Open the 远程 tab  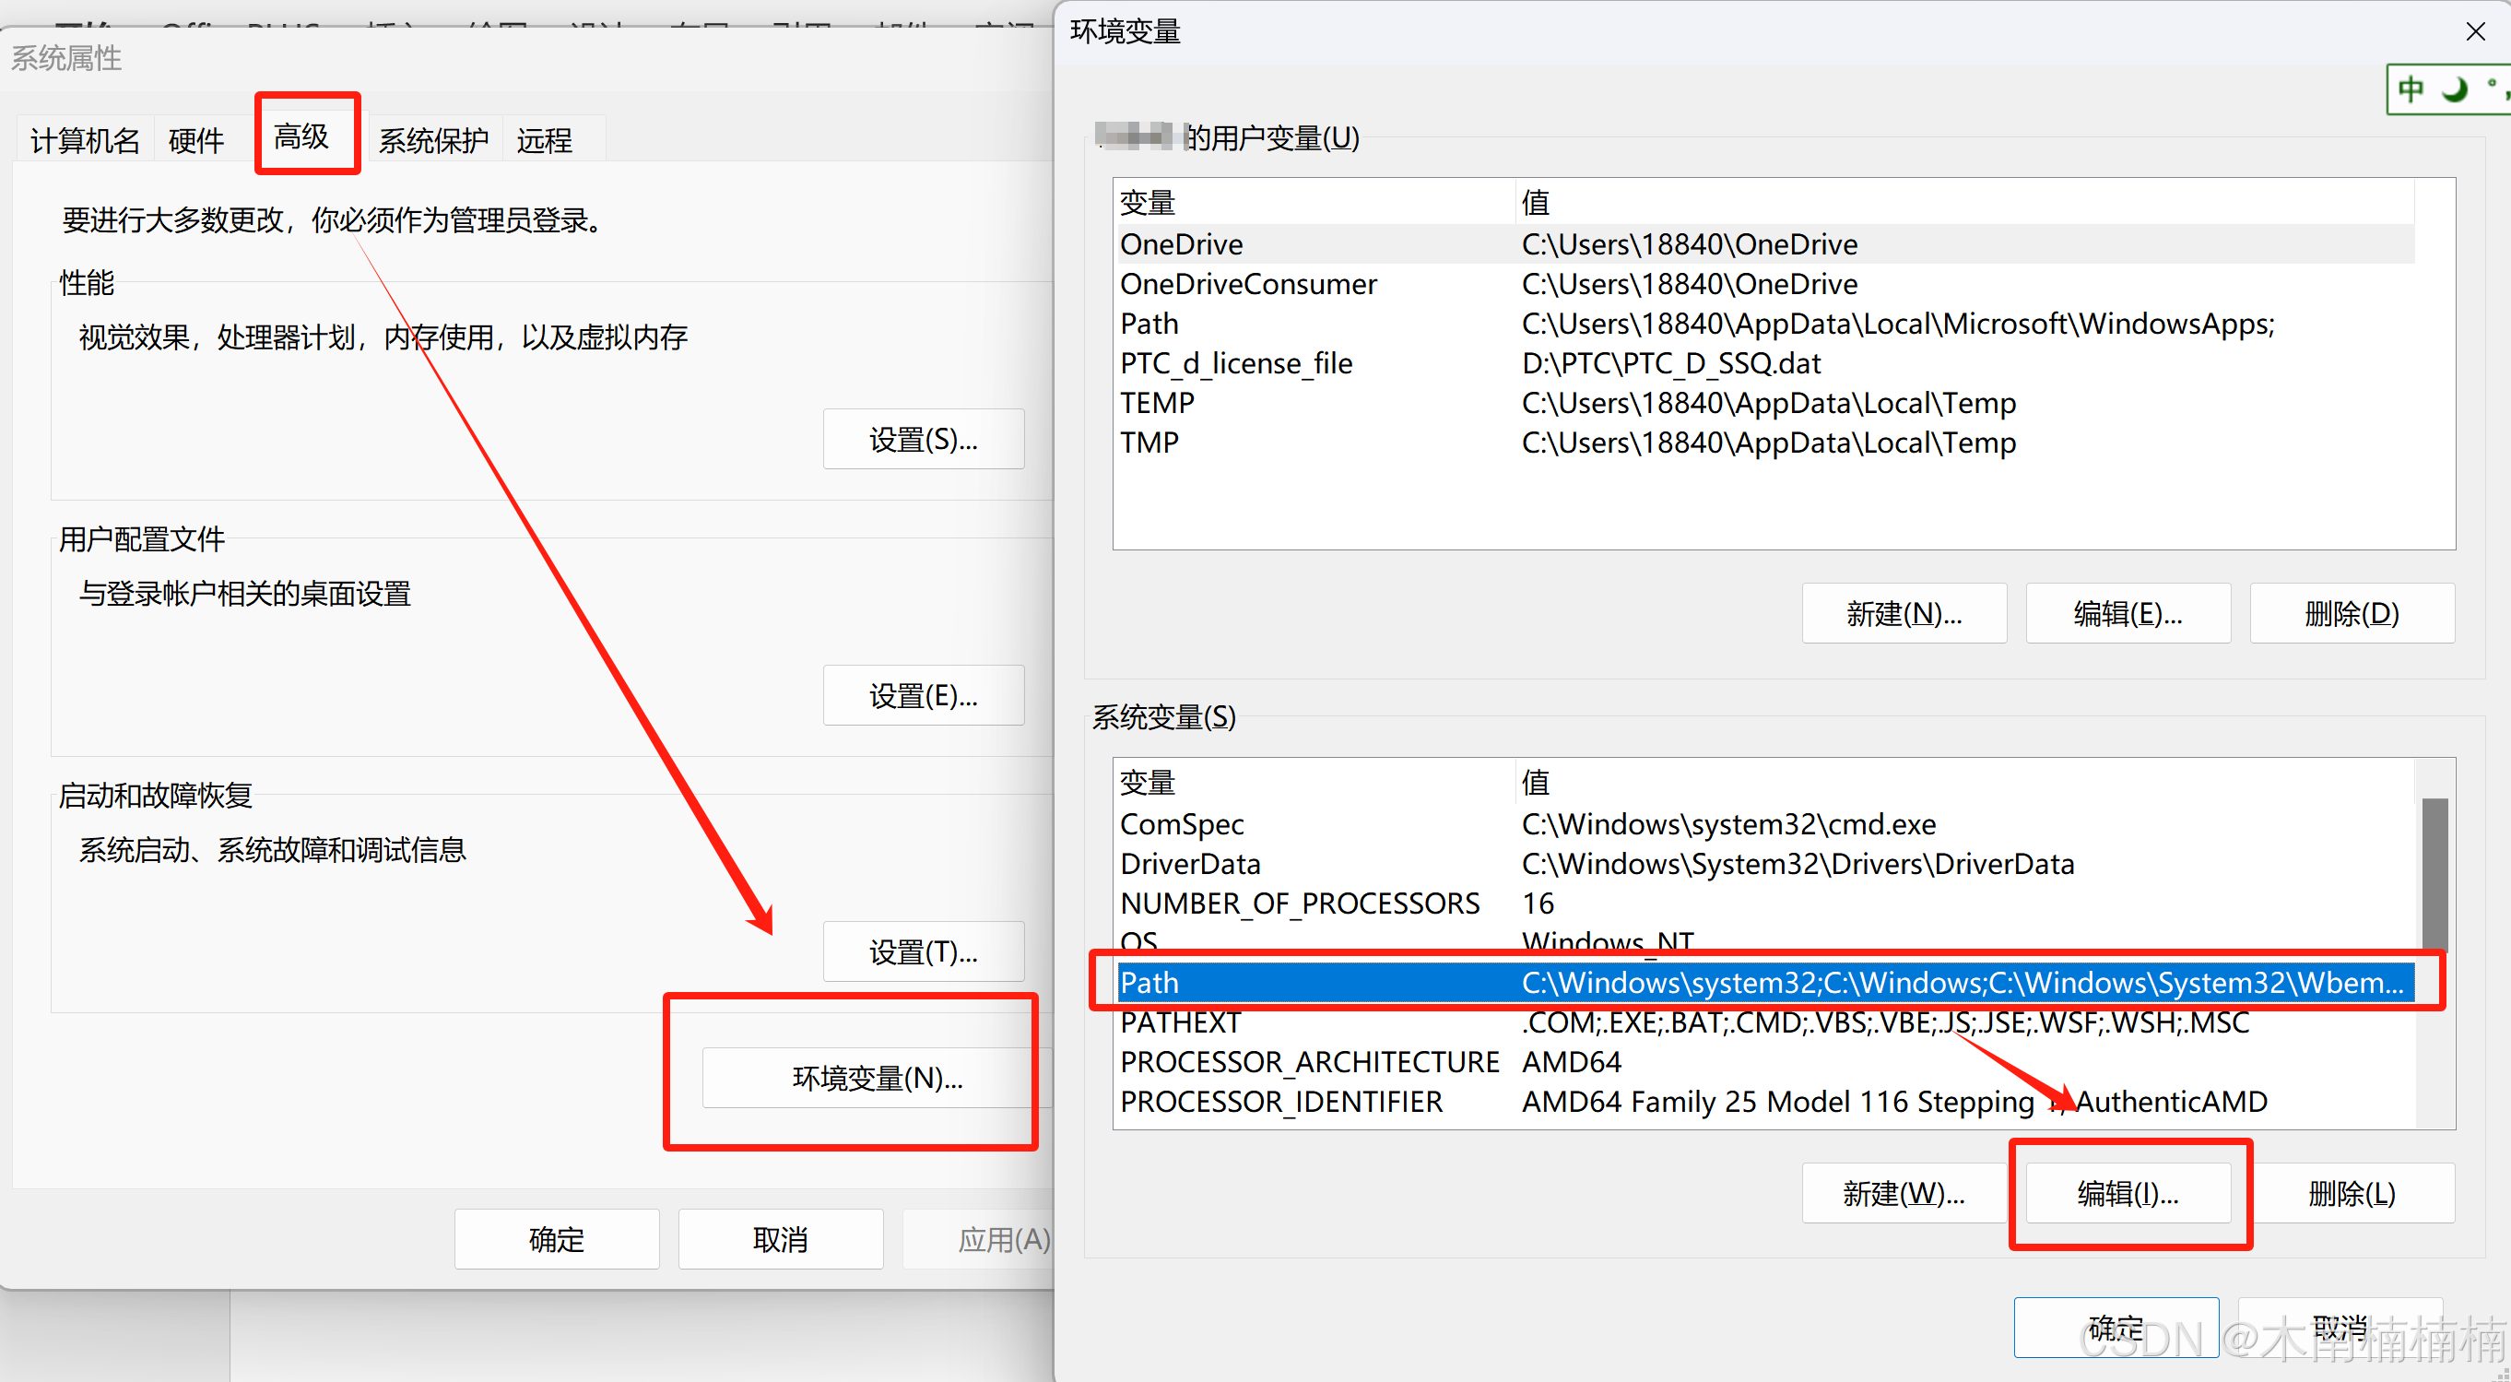click(x=545, y=139)
